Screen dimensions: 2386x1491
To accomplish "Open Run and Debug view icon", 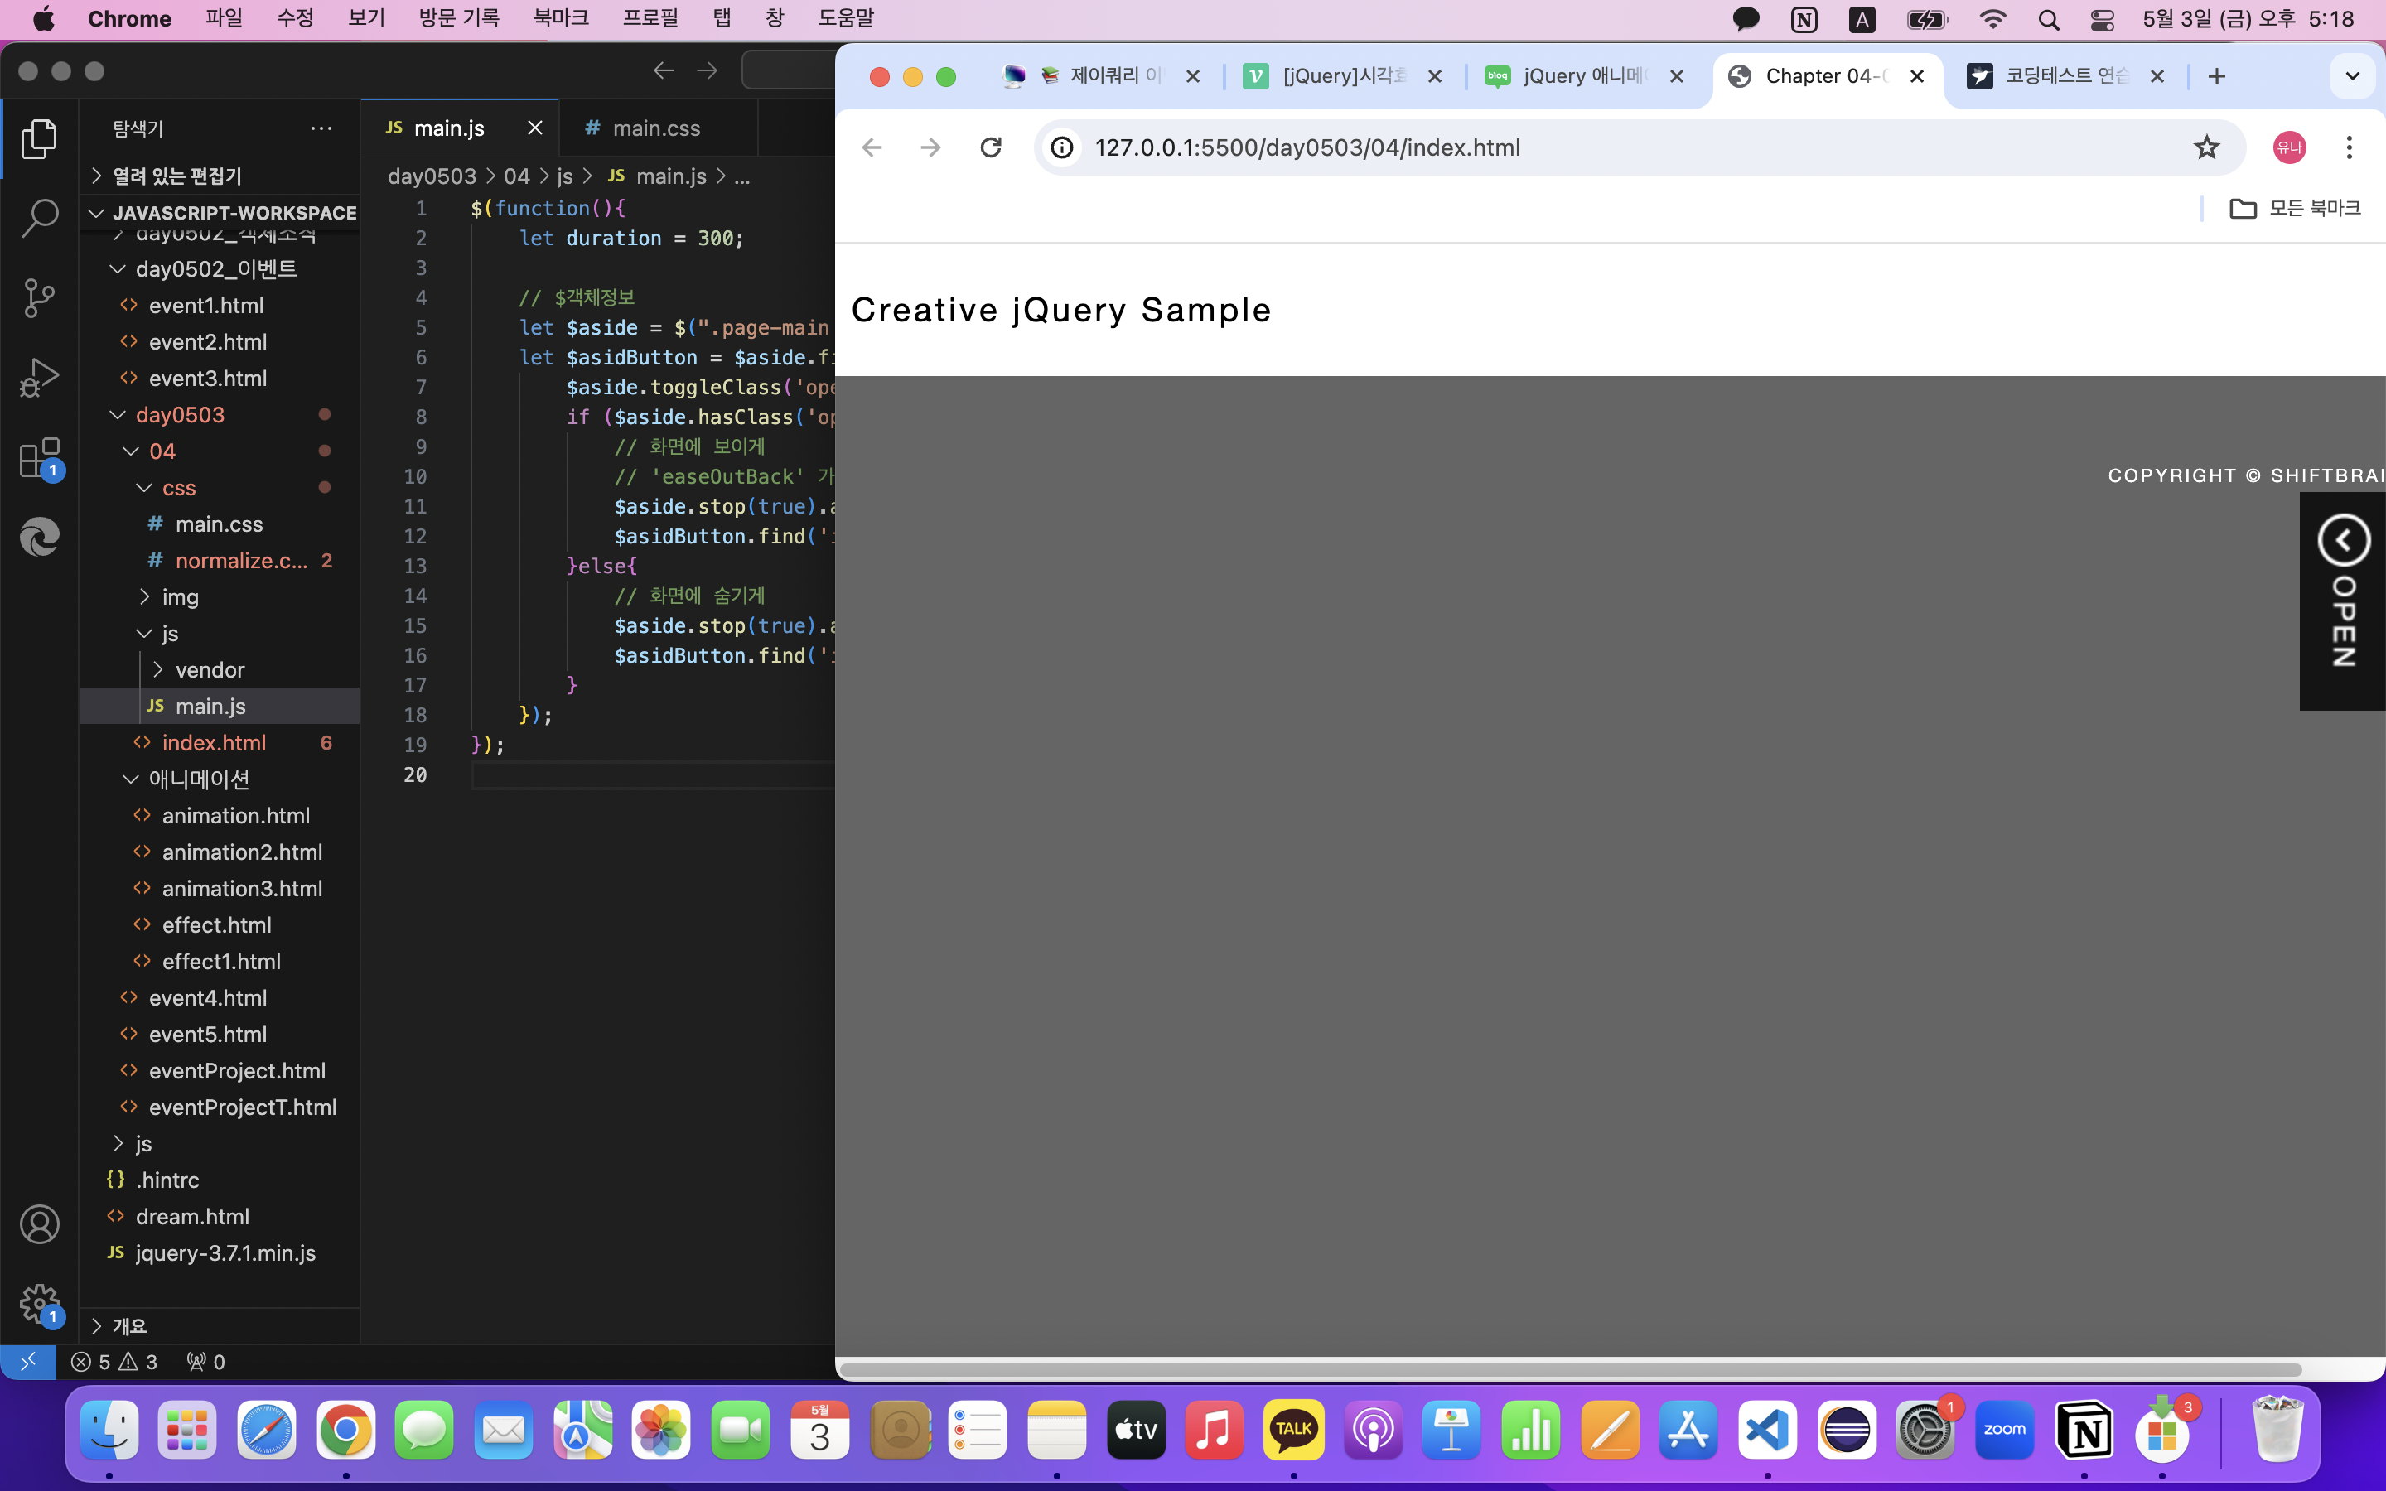I will (40, 378).
